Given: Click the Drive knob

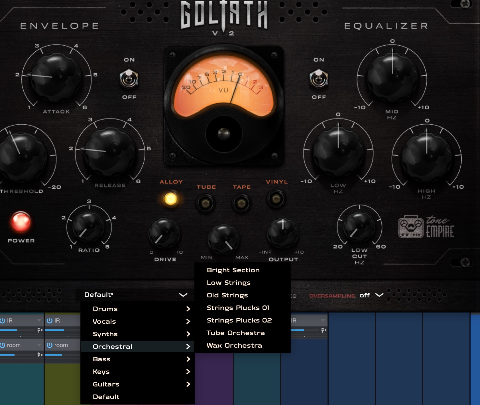Looking at the screenshot, I should (x=164, y=233).
